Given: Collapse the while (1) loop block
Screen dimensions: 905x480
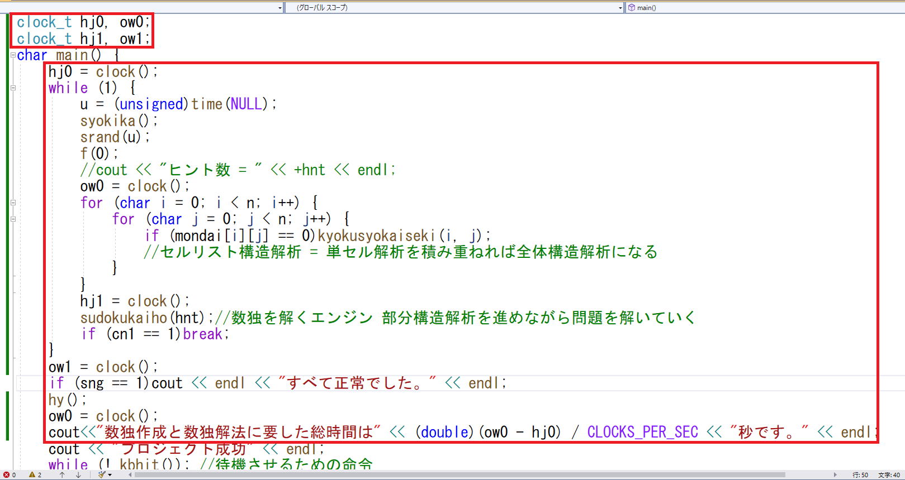Looking at the screenshot, I should [x=13, y=88].
